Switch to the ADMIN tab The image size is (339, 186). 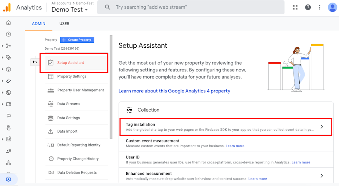pyautogui.click(x=39, y=24)
